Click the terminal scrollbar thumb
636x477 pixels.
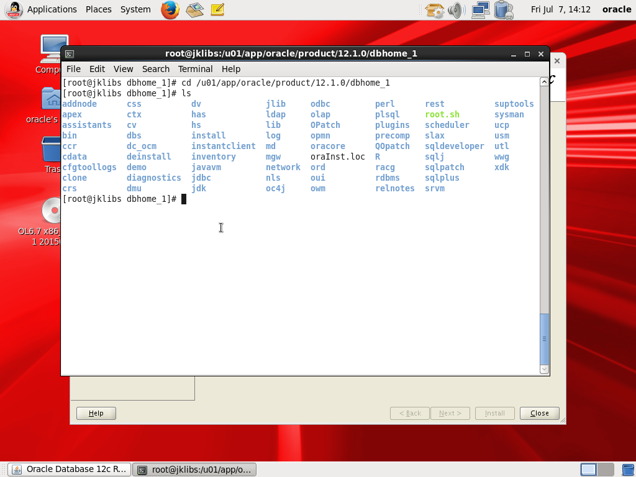(544, 339)
